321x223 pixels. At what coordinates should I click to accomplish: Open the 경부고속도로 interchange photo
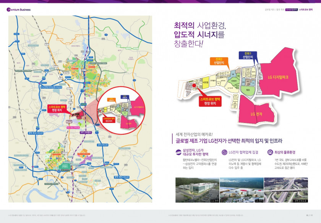[286, 190]
